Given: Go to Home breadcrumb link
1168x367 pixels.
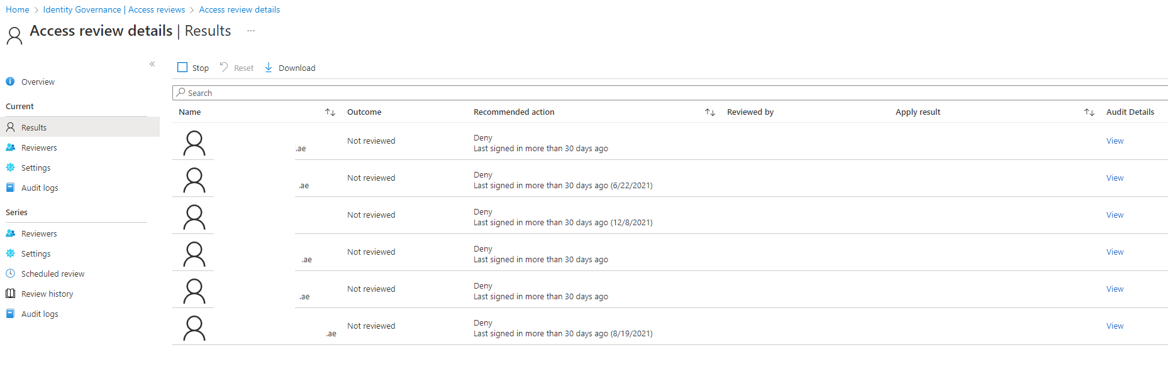Looking at the screenshot, I should coord(18,9).
